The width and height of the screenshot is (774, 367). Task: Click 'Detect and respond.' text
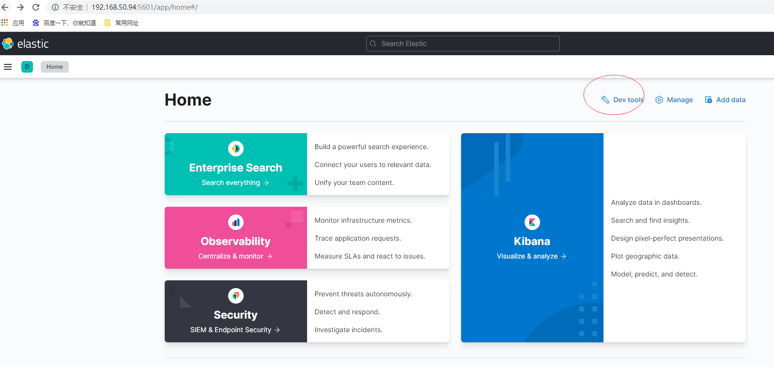(x=347, y=312)
